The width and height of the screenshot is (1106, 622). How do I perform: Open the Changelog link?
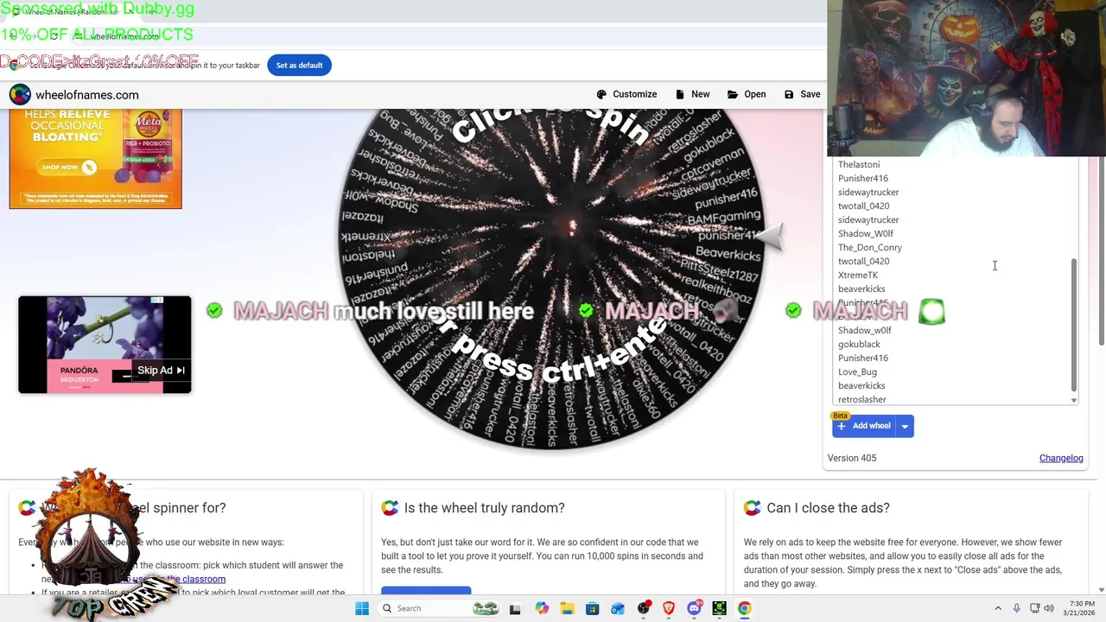point(1061,458)
